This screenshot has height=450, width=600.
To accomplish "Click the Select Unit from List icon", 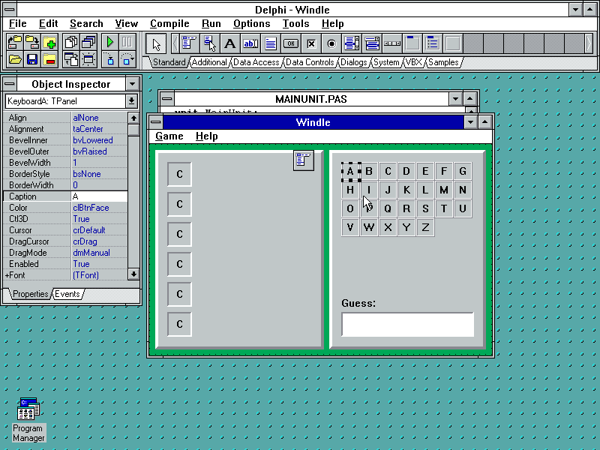I will (71, 43).
